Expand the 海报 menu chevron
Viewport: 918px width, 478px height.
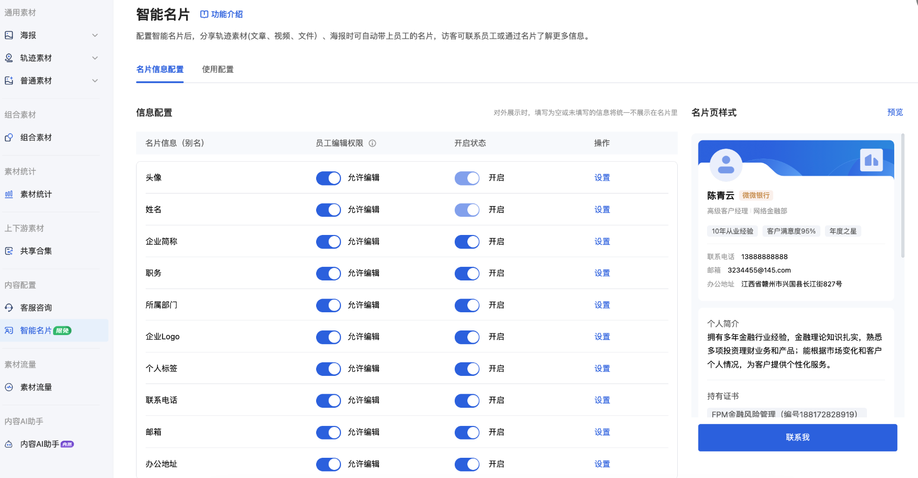[x=95, y=35]
